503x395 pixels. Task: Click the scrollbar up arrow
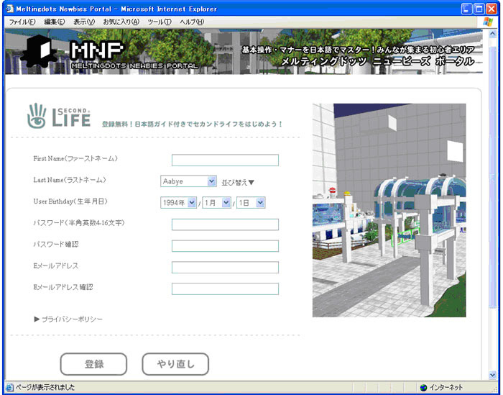coord(492,33)
